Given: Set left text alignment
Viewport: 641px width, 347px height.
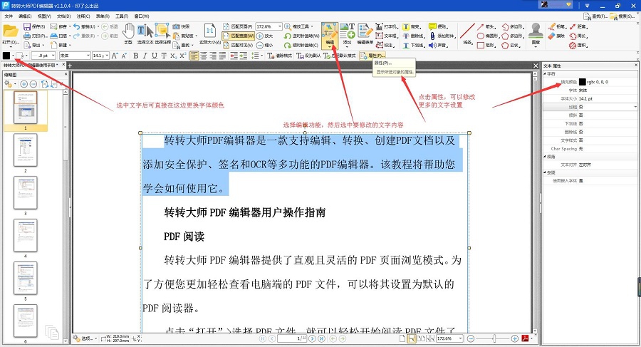Looking at the screenshot, I should 194,56.
